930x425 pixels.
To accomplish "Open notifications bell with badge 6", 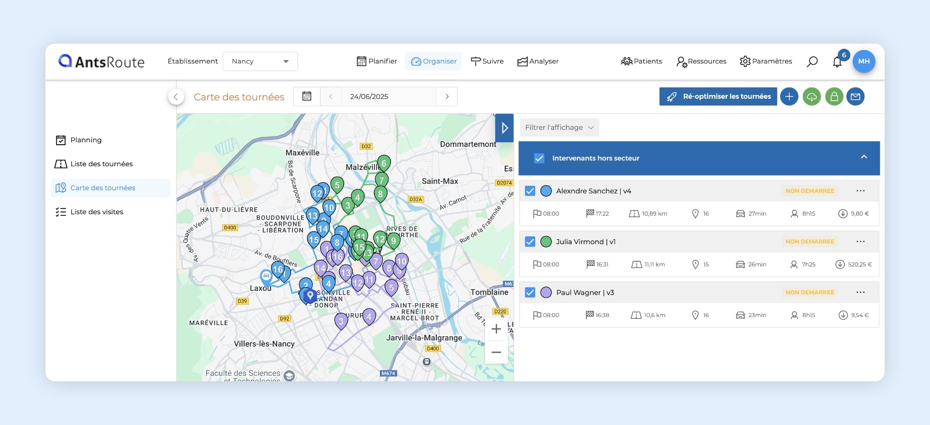I will tap(838, 61).
